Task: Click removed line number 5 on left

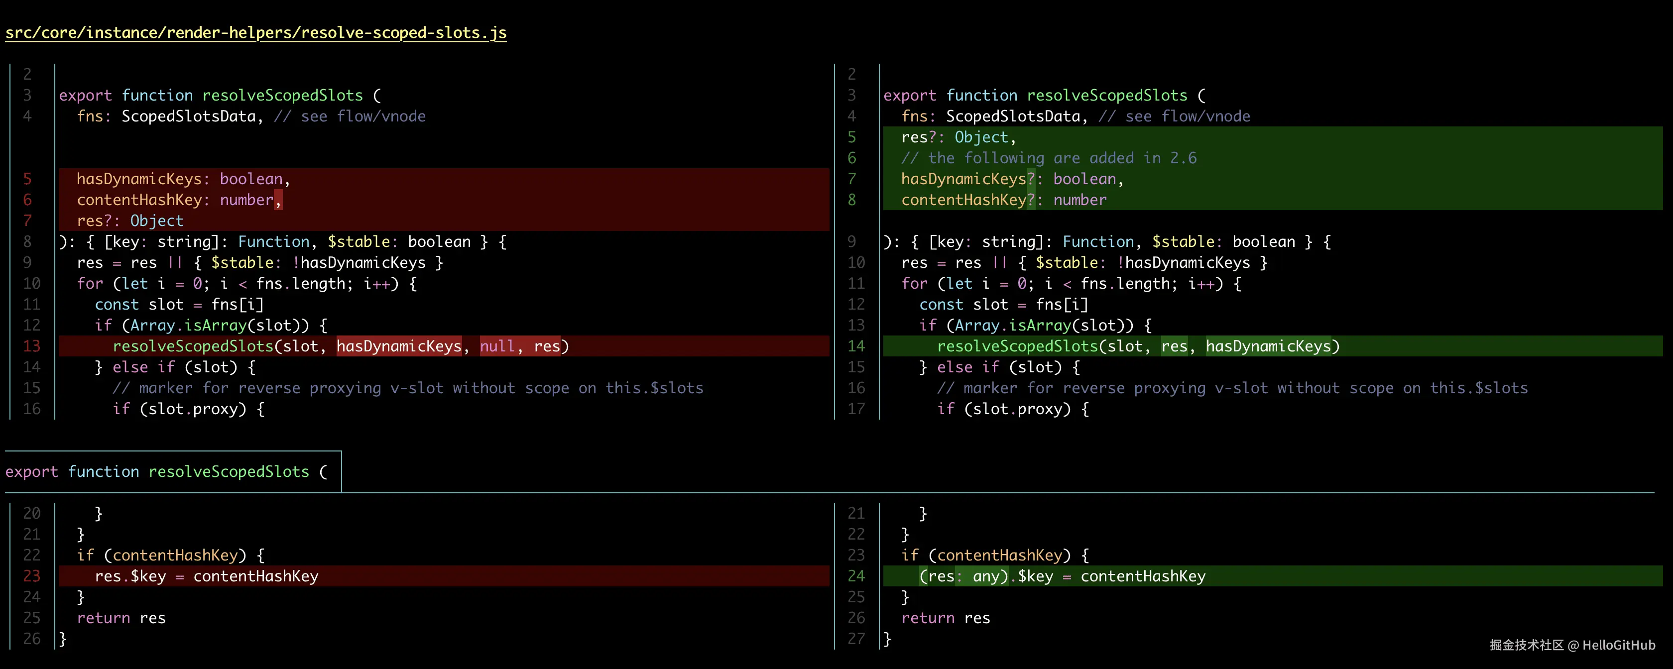Action: pyautogui.click(x=27, y=179)
